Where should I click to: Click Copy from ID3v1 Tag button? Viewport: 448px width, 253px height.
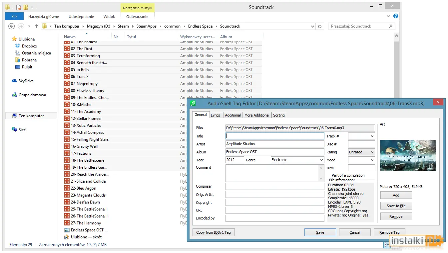(x=214, y=232)
